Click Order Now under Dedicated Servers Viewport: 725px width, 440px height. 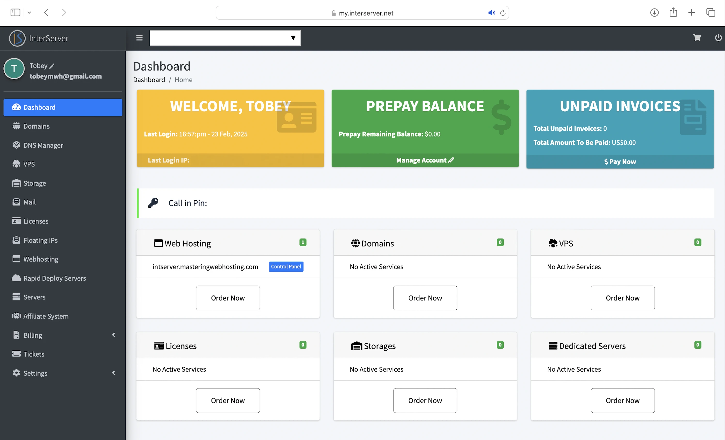tap(622, 400)
